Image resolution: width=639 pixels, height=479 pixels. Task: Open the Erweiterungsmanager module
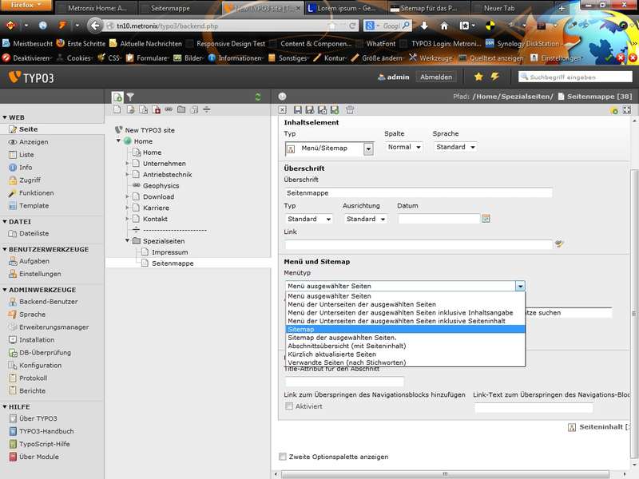point(54,327)
